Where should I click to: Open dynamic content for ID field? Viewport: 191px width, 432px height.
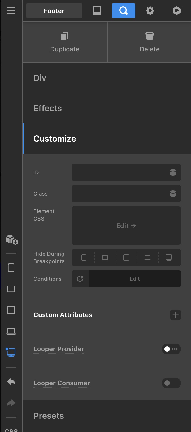(x=173, y=172)
